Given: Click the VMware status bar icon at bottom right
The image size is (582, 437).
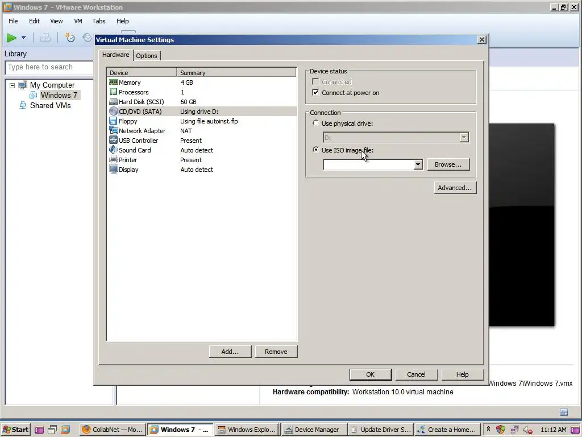Looking at the screenshot, I should click(564, 412).
